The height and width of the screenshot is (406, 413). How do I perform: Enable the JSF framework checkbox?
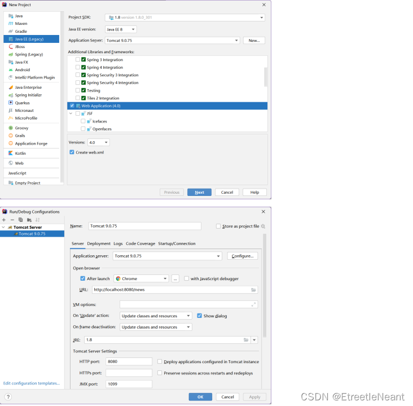coord(78,113)
